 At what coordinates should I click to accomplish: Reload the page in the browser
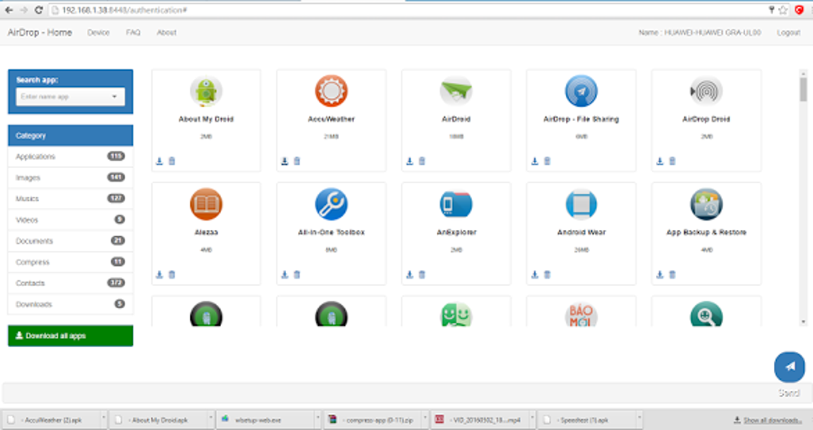tap(38, 10)
